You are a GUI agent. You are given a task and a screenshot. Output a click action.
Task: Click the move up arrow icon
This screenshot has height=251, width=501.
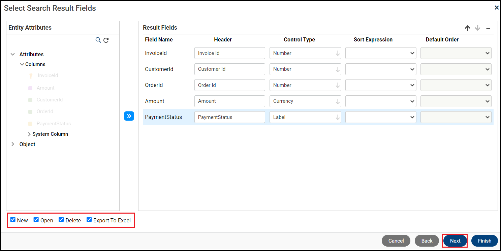(x=467, y=28)
